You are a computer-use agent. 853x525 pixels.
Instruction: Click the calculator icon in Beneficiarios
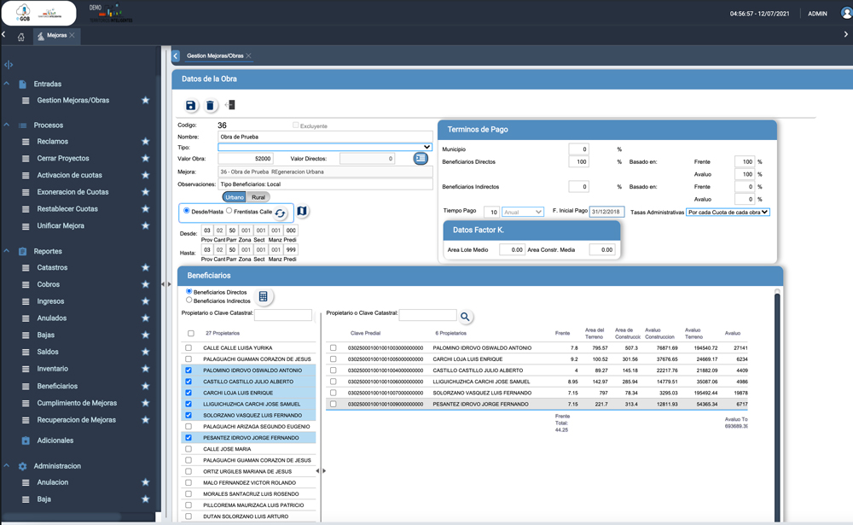pos(263,296)
